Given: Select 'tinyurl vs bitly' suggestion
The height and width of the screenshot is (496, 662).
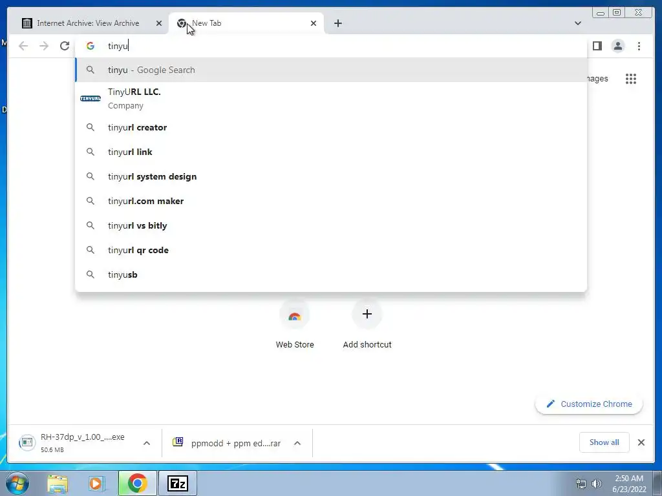Looking at the screenshot, I should pyautogui.click(x=331, y=225).
